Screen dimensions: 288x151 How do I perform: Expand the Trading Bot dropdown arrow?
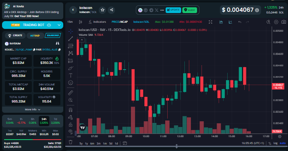pos(59,25)
